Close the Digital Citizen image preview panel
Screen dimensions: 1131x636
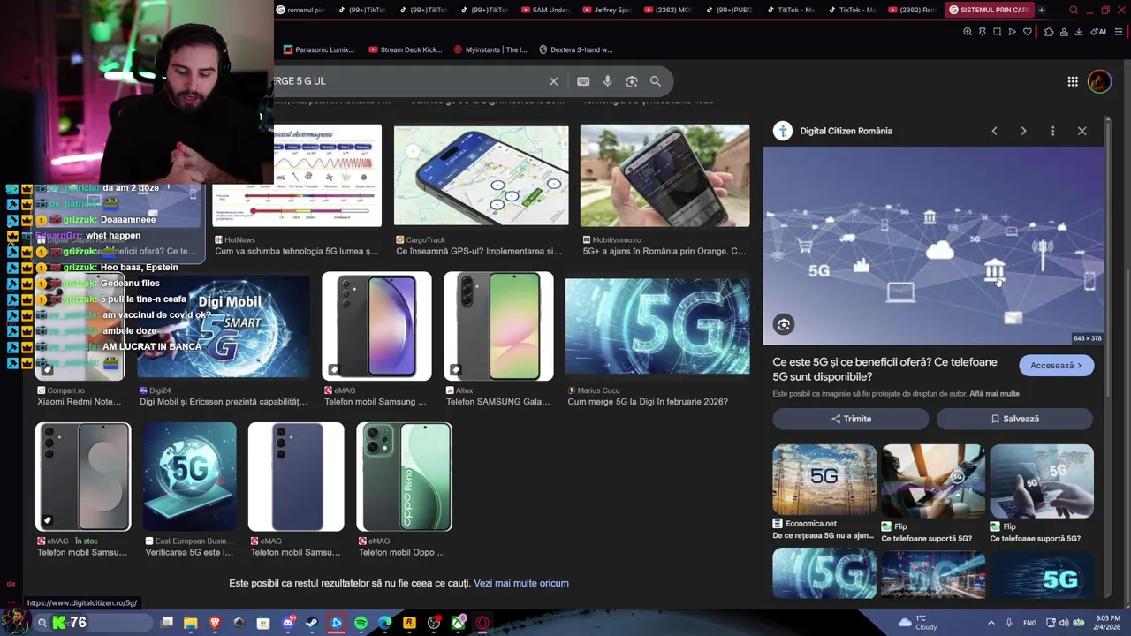coord(1082,131)
